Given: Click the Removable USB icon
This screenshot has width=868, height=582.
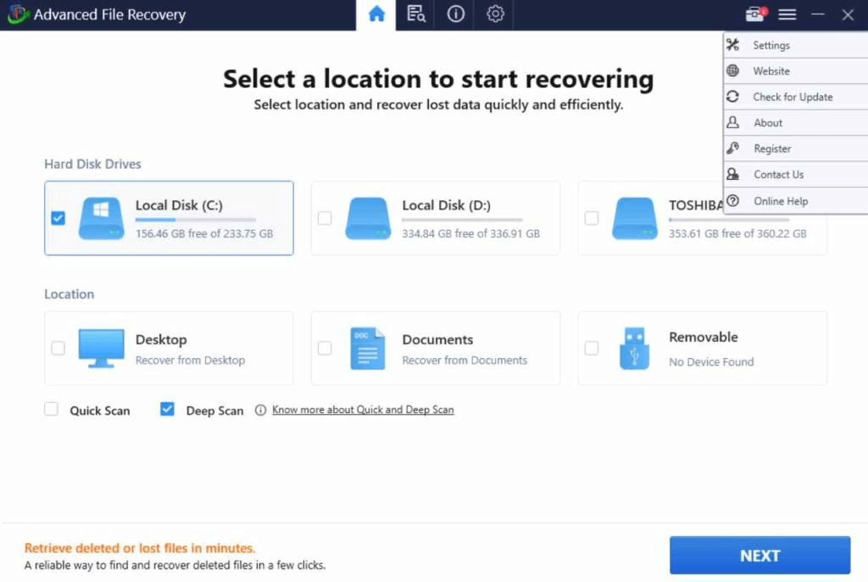Looking at the screenshot, I should 634,348.
